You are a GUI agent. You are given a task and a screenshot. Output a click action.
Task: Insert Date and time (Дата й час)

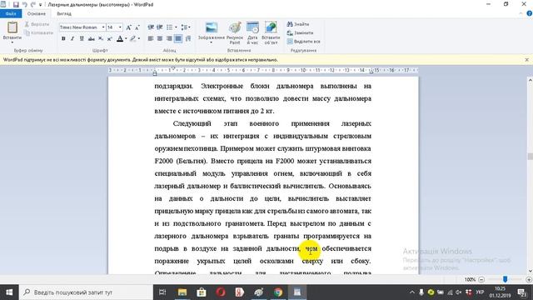click(x=252, y=32)
